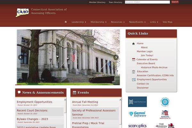
Task: Expand the Links menu
Action: click(154, 22)
